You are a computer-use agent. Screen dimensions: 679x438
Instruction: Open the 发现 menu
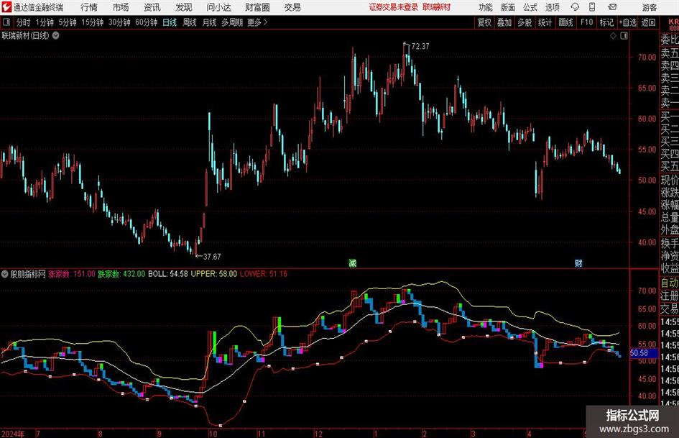coord(184,7)
